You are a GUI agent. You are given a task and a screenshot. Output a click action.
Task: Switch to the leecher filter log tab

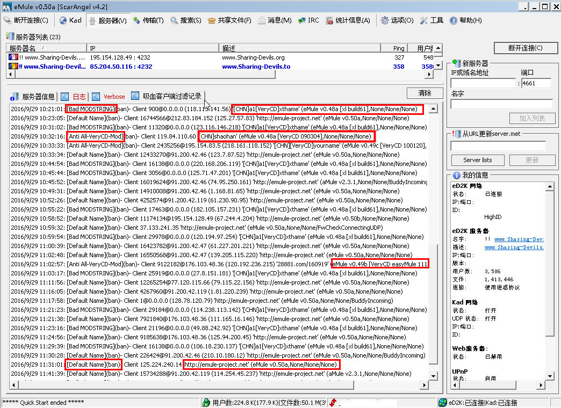(x=166, y=96)
